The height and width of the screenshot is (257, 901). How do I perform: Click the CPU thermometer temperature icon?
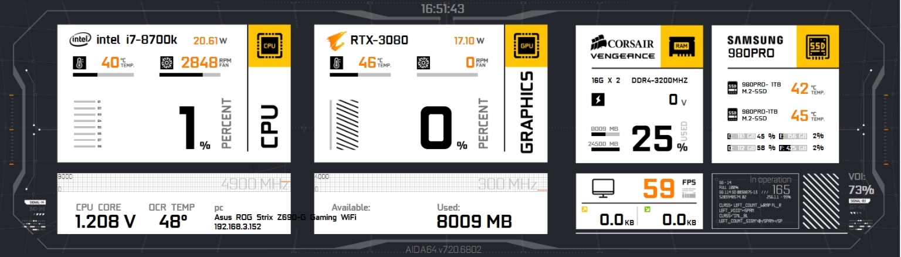(x=79, y=63)
